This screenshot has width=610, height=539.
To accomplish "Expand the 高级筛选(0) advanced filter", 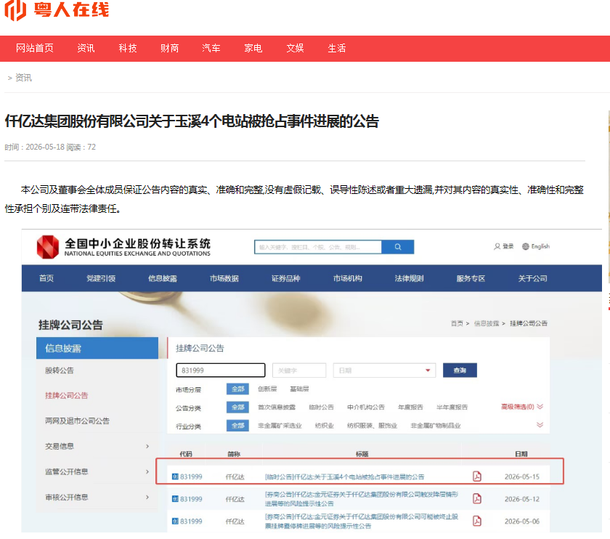I will [521, 407].
